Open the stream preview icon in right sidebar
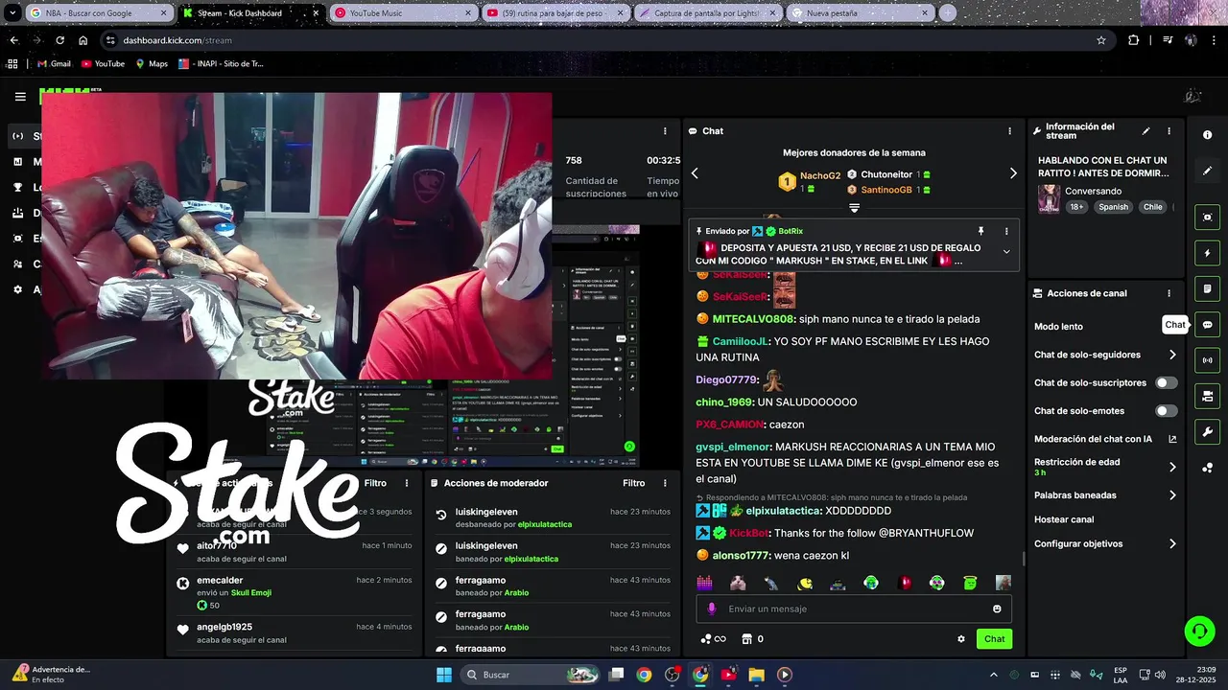 1207,218
